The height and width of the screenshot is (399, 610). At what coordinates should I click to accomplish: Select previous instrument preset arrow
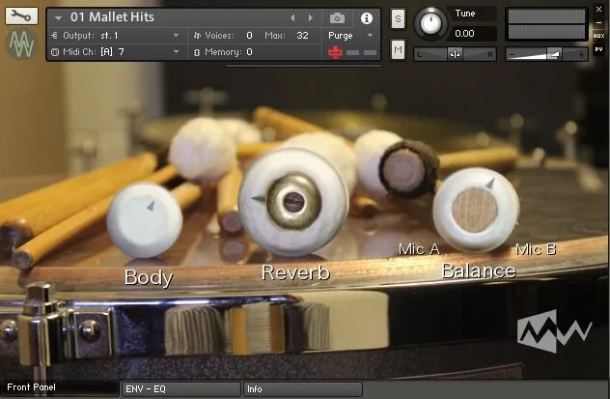[x=292, y=18]
